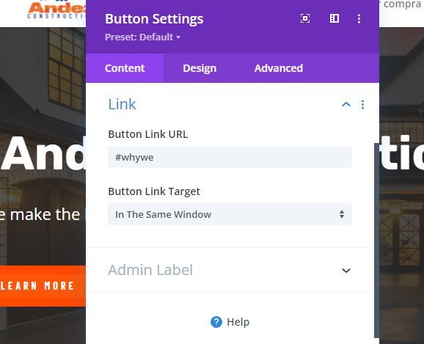Open the Preset: Default dropdown

coord(142,37)
